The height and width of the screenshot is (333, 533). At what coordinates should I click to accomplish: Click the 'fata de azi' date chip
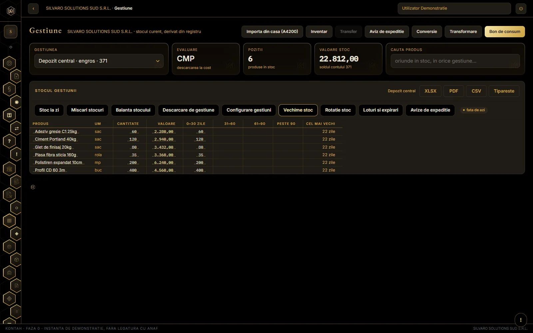tap(474, 110)
